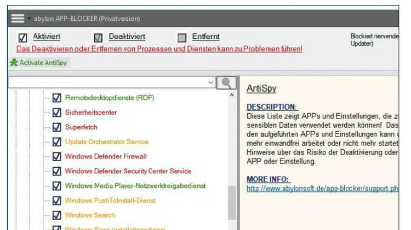The height and width of the screenshot is (230, 411).
Task: Select the Sicherheitscenter entry
Action: 91,113
